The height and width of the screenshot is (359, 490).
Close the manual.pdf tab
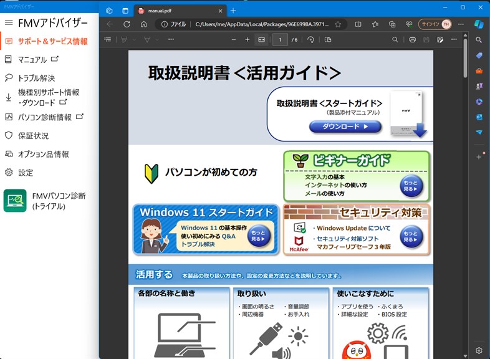220,11
